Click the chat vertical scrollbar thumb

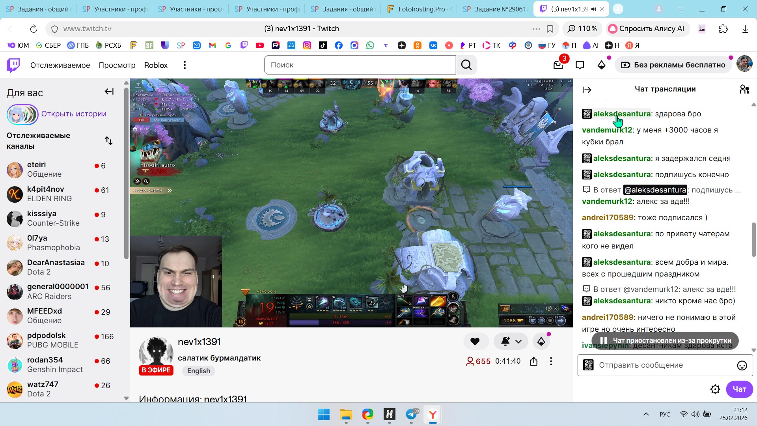coord(753,239)
